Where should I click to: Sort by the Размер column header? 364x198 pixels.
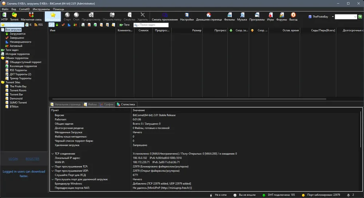point(187,30)
